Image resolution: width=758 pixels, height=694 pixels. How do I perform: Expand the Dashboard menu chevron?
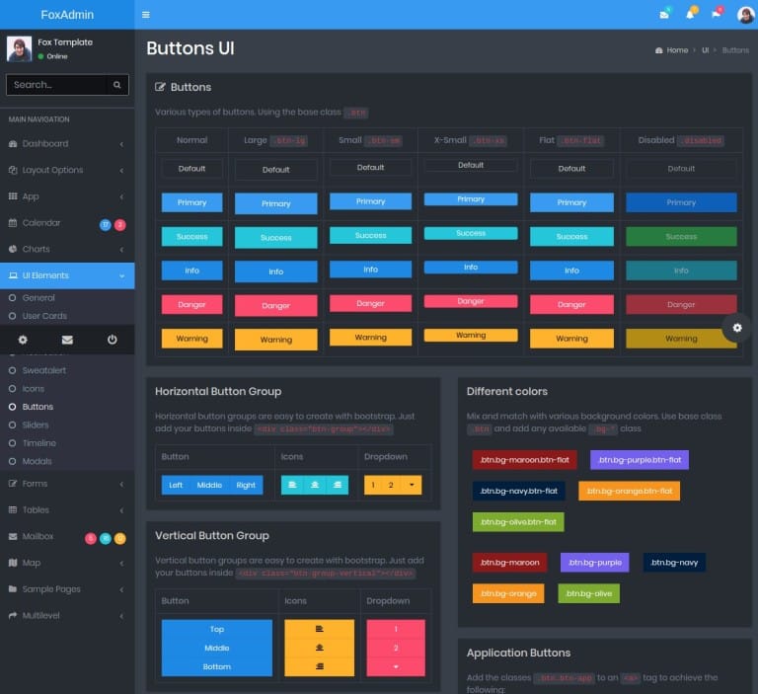click(x=121, y=144)
